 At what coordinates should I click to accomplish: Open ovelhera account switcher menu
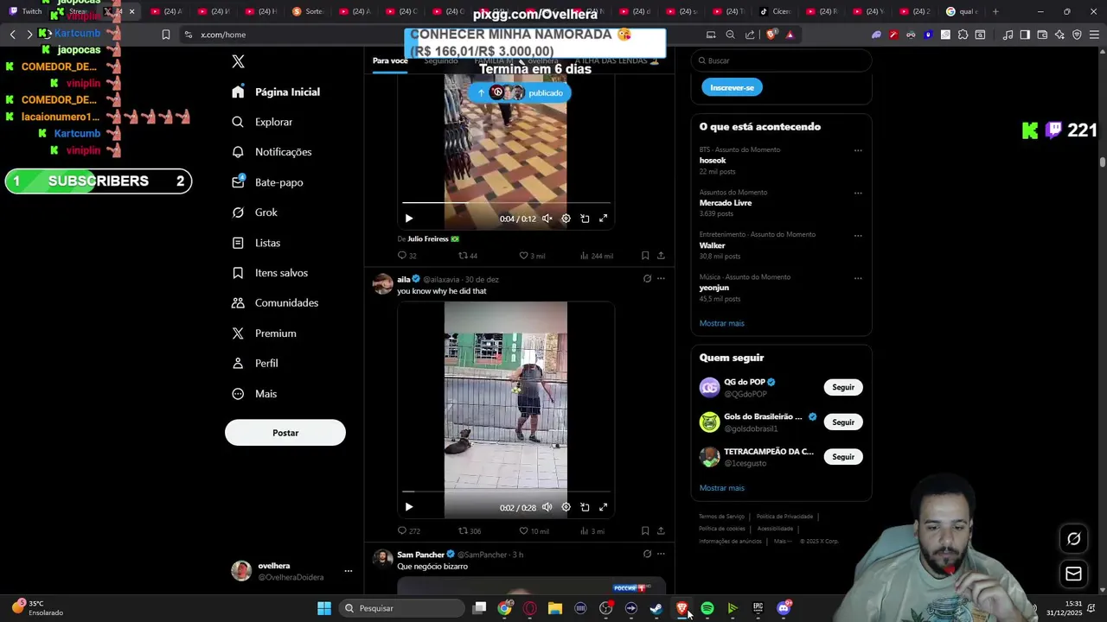349,571
